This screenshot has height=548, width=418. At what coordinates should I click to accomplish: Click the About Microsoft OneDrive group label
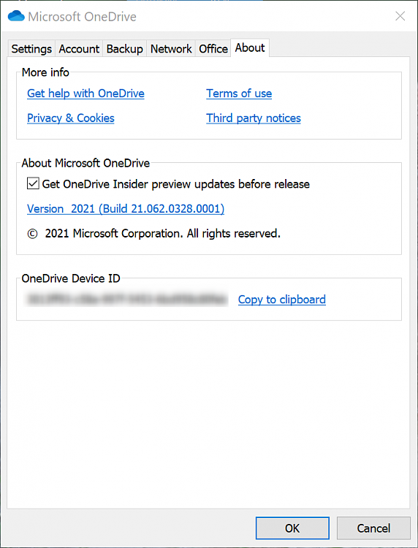coord(85,163)
